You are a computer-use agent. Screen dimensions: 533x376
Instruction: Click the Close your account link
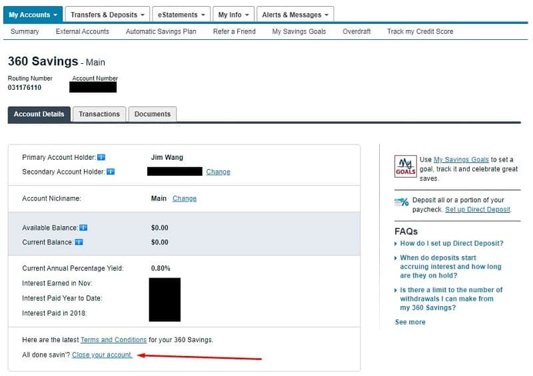(x=102, y=355)
